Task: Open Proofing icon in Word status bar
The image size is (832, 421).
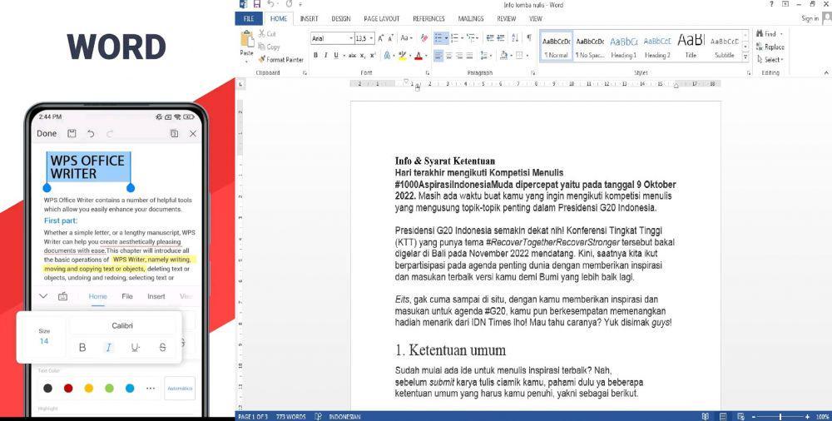Action: [319, 417]
